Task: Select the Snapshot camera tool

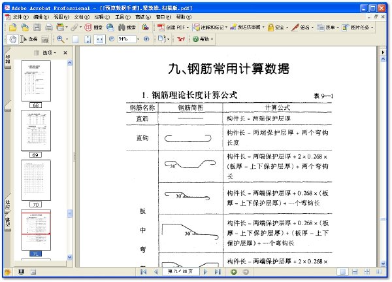Action: pyautogui.click(x=45, y=39)
